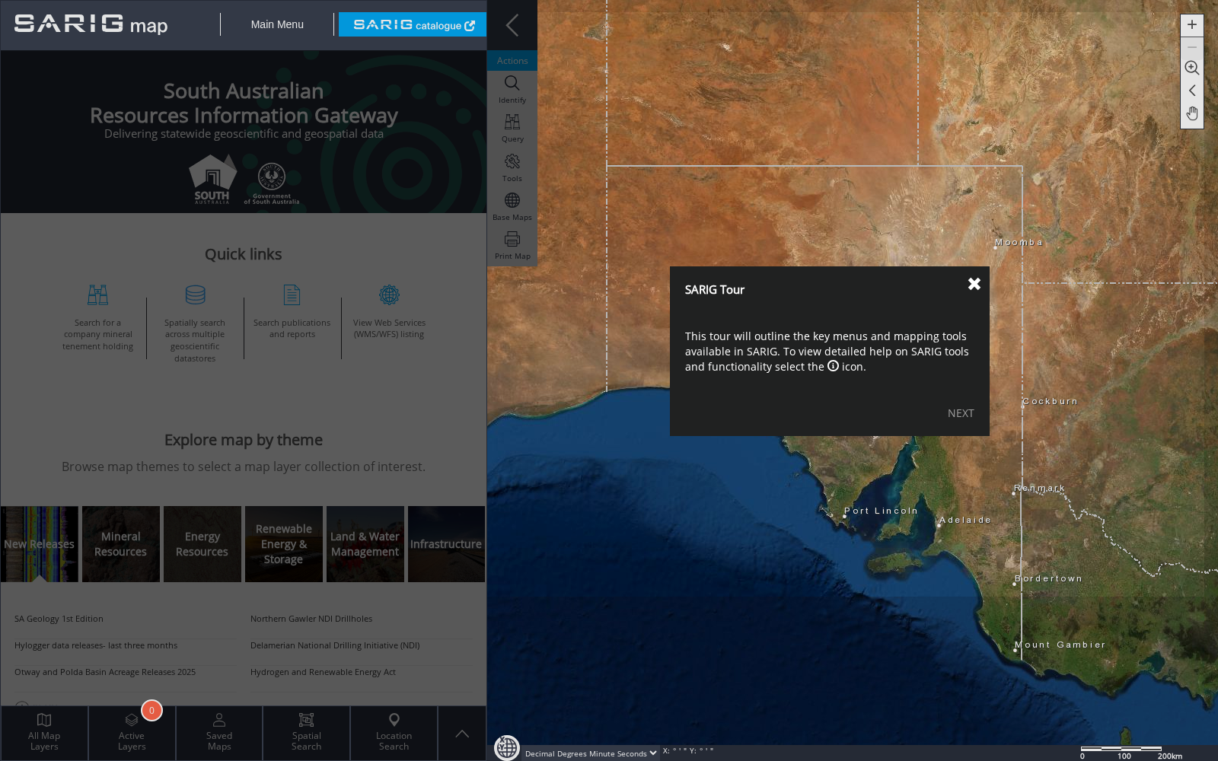Image resolution: width=1218 pixels, height=761 pixels.
Task: Select the Energy Resources theme tile
Action: click(x=202, y=544)
